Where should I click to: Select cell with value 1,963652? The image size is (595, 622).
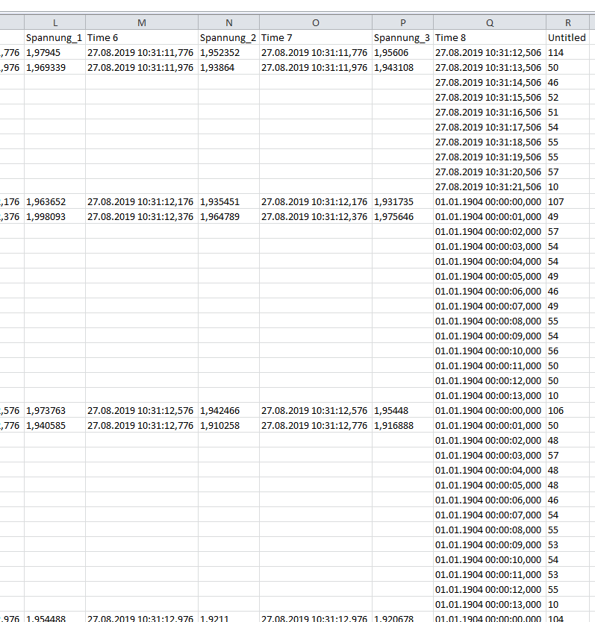coord(54,201)
